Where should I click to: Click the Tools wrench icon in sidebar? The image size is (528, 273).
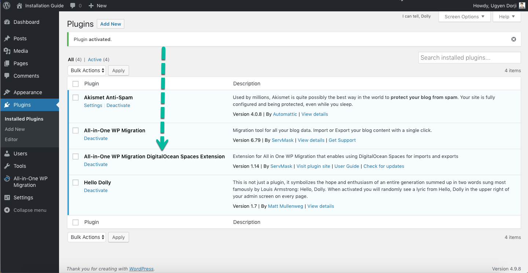tap(7, 166)
